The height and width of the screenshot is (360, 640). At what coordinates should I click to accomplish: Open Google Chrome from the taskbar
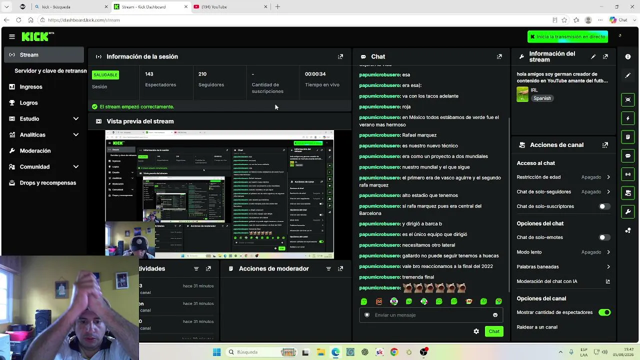(394, 352)
